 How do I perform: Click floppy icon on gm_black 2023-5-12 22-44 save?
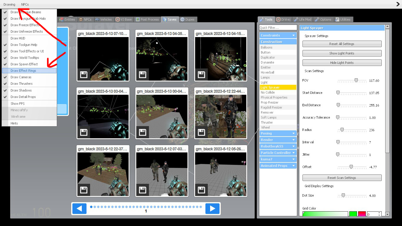pos(202,132)
